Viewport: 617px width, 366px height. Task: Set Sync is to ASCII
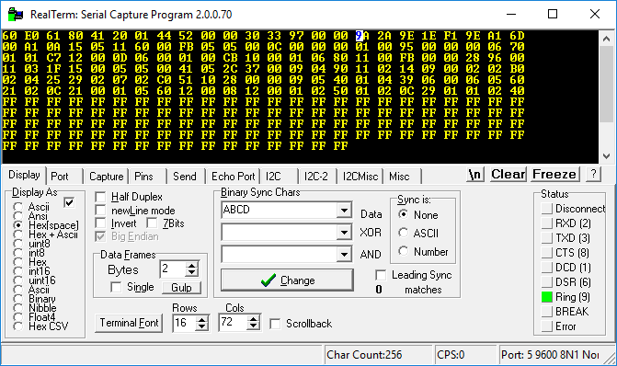point(404,233)
